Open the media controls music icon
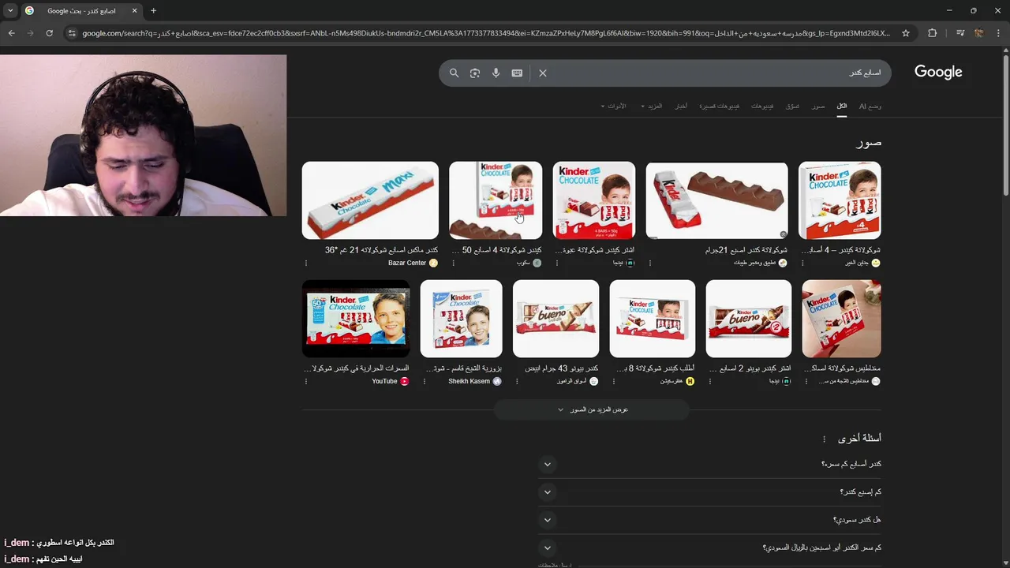The image size is (1010, 568). (x=959, y=33)
